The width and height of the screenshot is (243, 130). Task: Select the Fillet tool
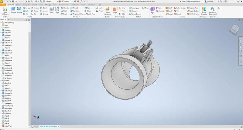pyautogui.click(x=57, y=10)
